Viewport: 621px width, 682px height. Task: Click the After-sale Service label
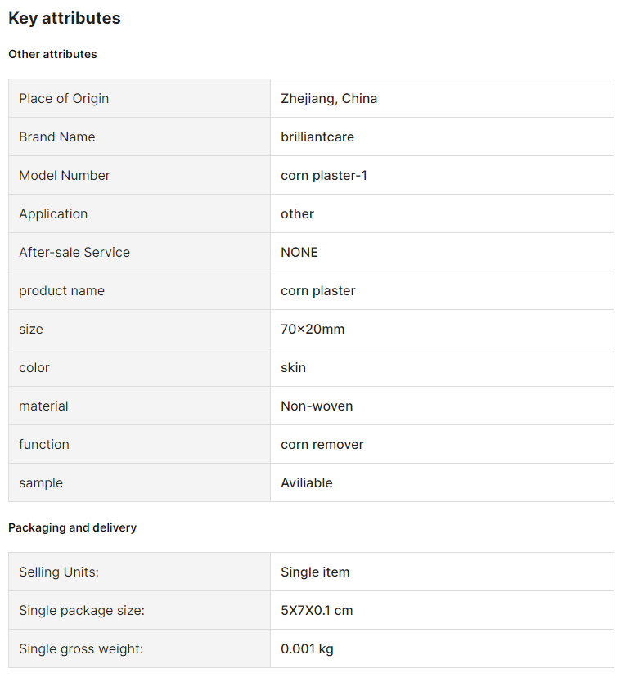tap(74, 252)
